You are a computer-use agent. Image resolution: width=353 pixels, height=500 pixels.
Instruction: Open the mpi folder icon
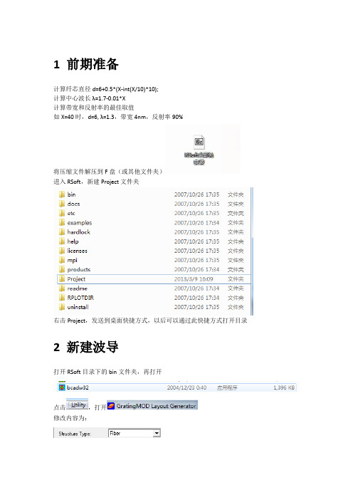pos(62,260)
